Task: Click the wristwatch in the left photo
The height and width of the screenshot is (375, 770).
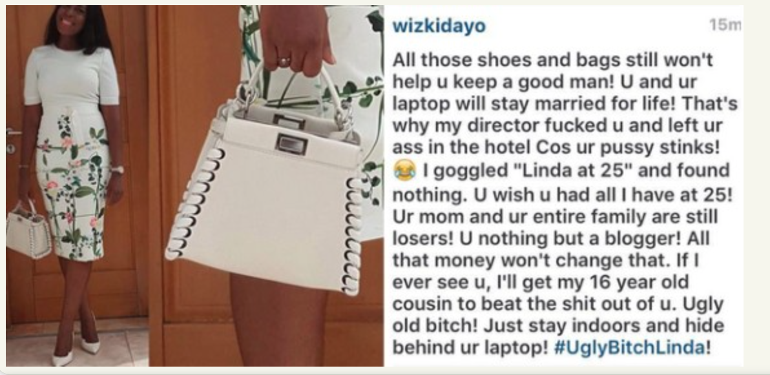Action: (x=117, y=169)
